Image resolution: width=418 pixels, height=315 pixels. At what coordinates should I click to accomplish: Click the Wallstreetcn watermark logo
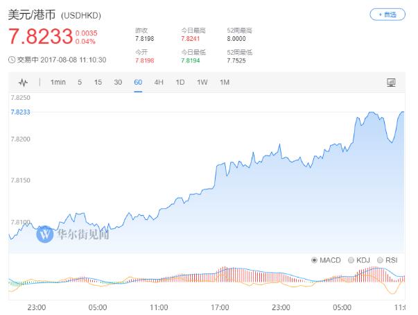click(46, 234)
